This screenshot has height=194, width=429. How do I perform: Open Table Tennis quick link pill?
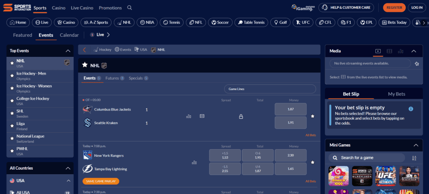point(251,23)
